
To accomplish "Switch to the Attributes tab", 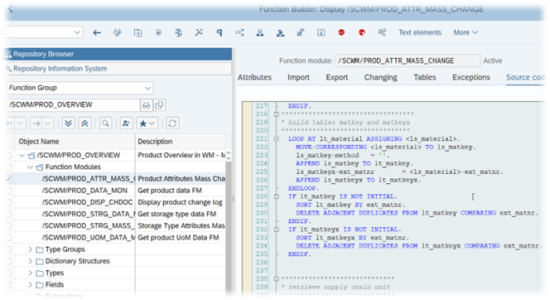I will click(254, 77).
